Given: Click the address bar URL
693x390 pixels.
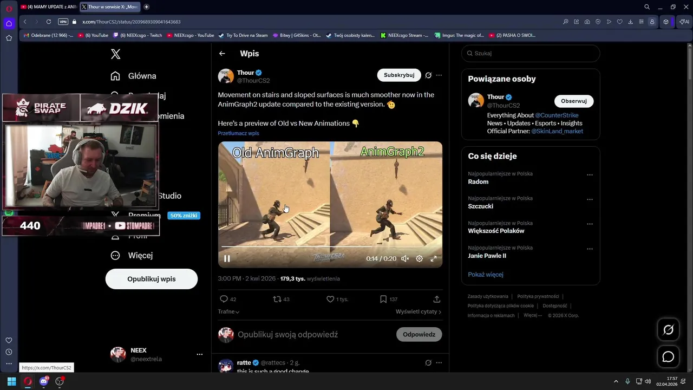Looking at the screenshot, I should click(132, 22).
